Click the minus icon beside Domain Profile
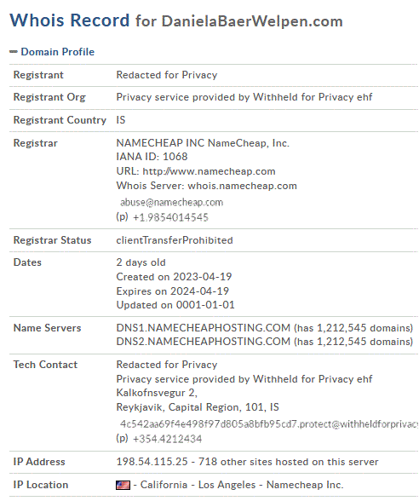The image size is (419, 501). click(14, 52)
